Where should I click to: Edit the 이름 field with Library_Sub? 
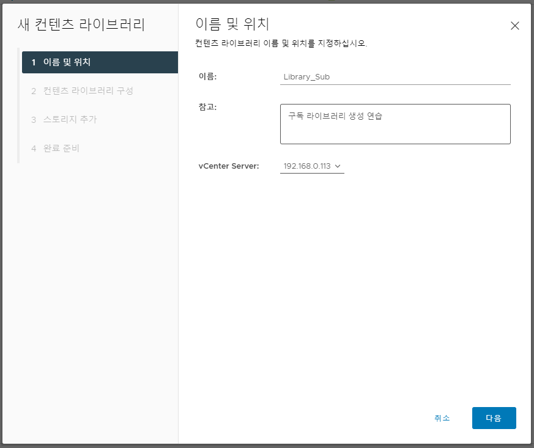coord(395,77)
